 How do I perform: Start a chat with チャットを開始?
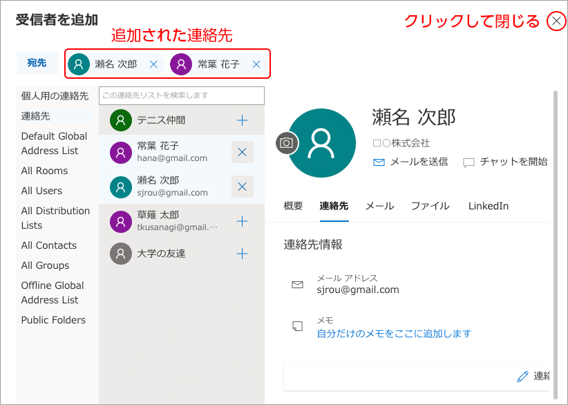[x=505, y=162]
